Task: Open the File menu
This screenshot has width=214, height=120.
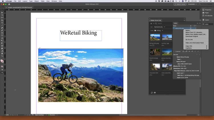Action: 15,1
